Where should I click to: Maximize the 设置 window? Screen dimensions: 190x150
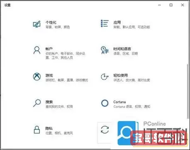[171, 5]
